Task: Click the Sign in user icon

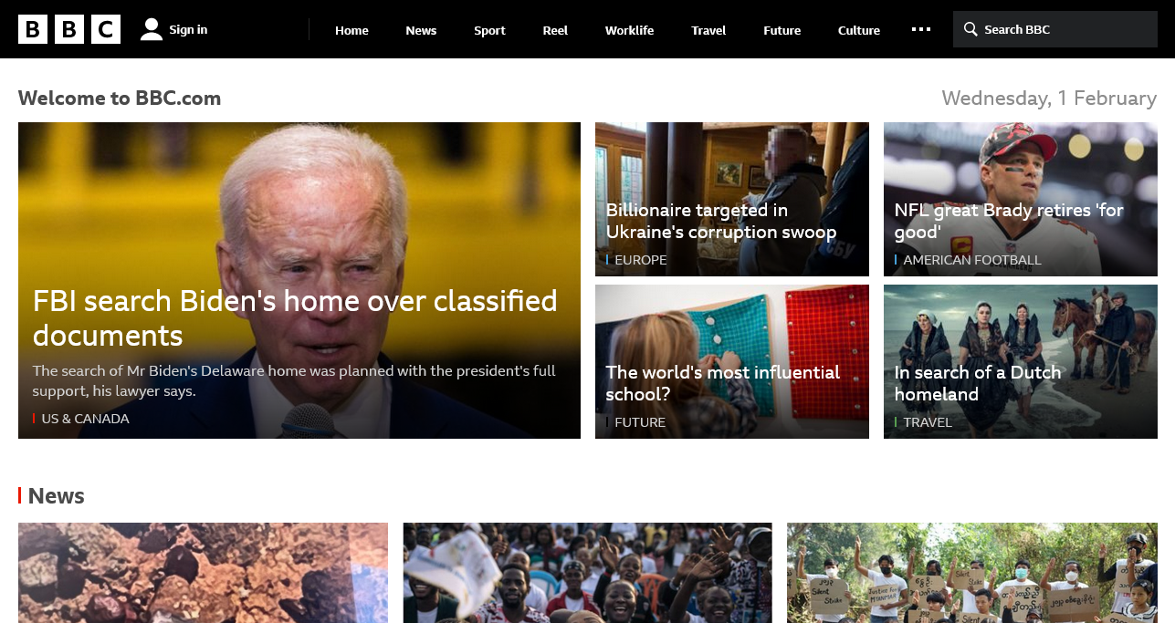Action: point(152,29)
